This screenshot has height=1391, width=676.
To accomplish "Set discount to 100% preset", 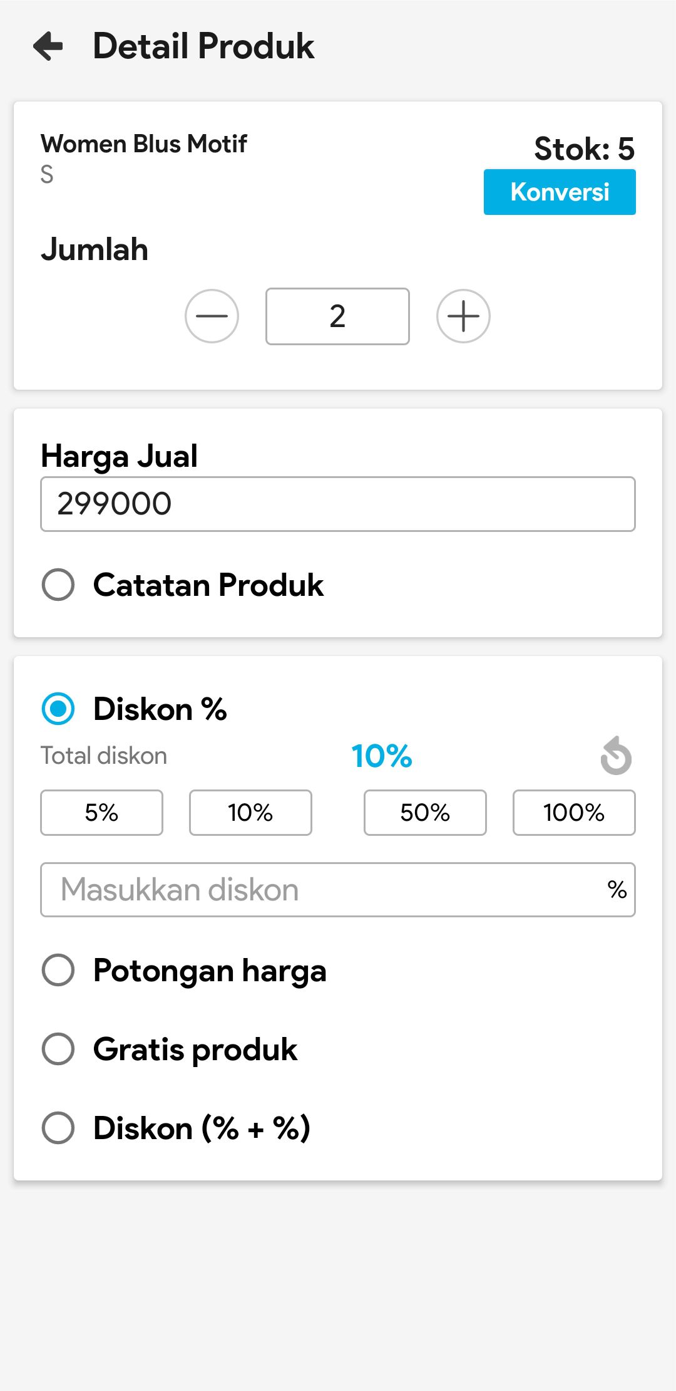I will point(574,813).
